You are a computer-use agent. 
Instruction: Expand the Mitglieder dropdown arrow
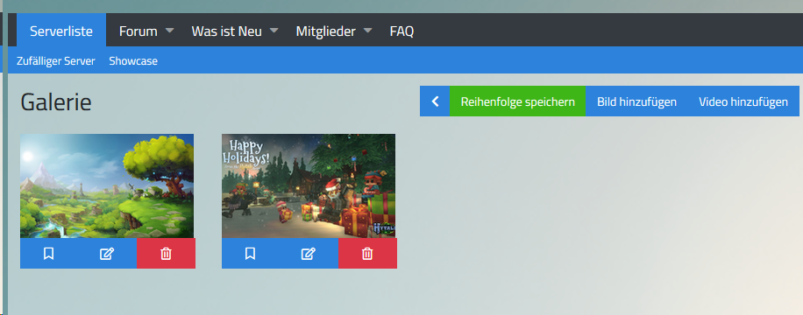(367, 31)
